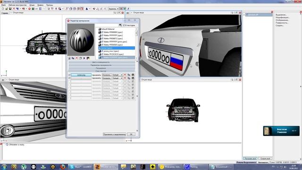Click 'Применить к выделению' button
Image resolution: width=302 pixels, height=170 pixels.
[x=114, y=134]
